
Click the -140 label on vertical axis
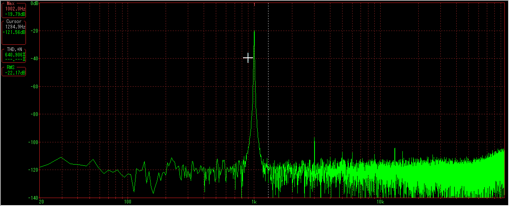33,197
